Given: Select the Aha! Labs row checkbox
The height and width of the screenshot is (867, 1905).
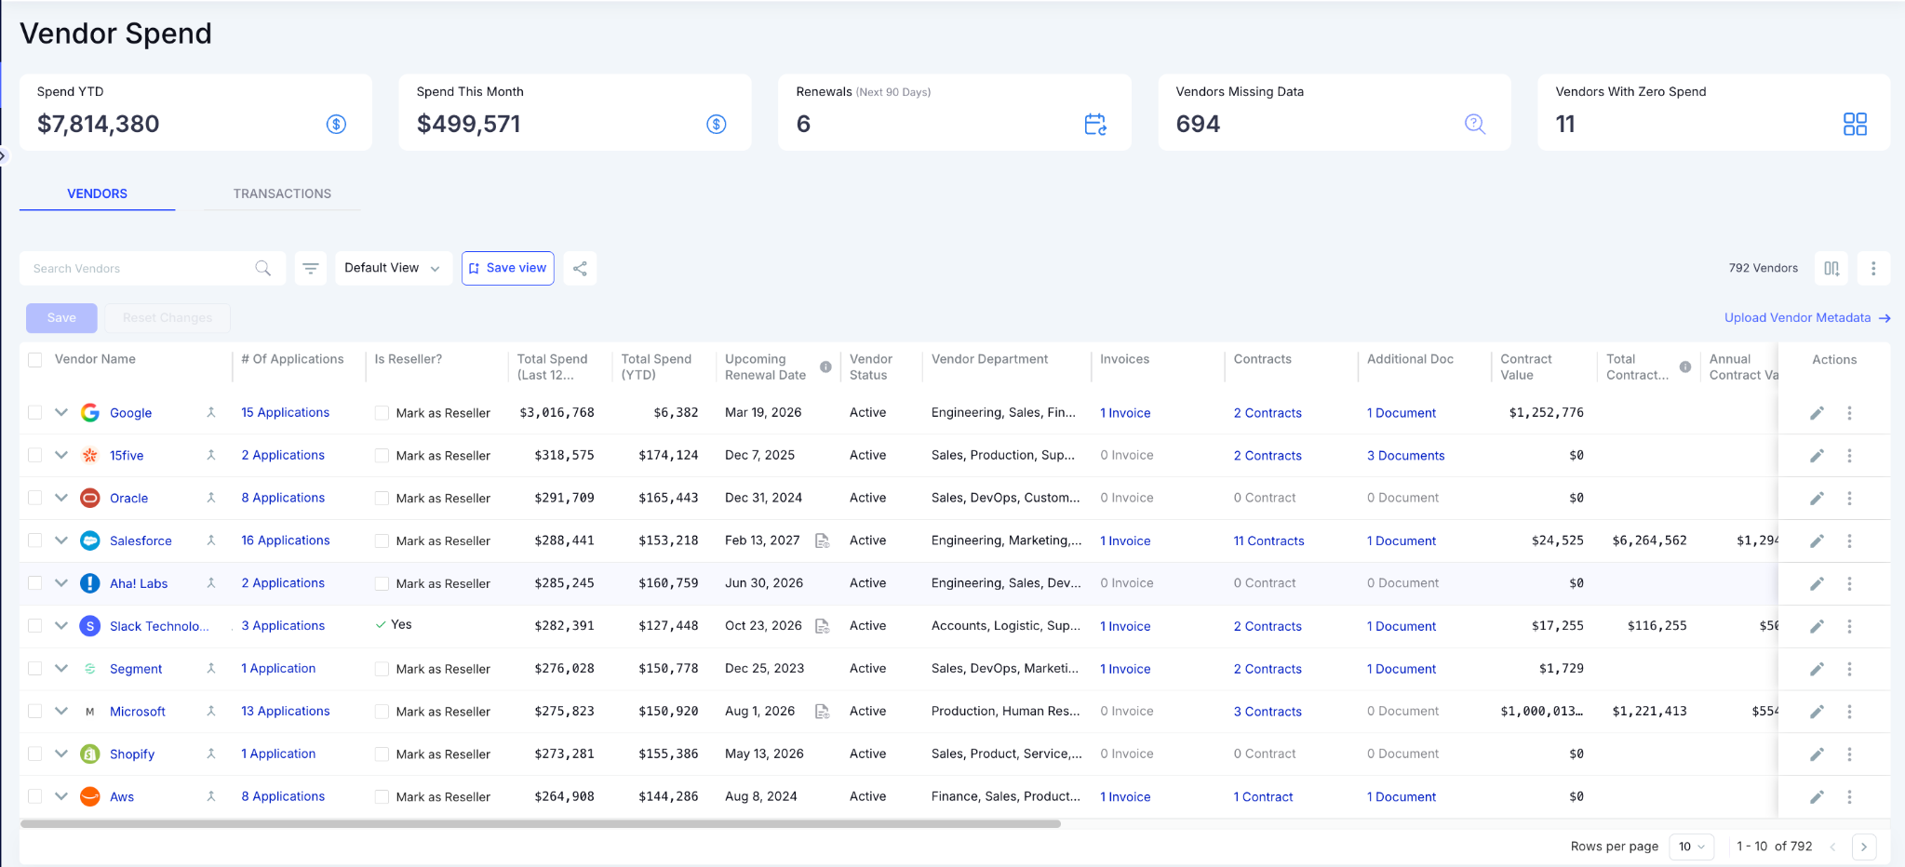Looking at the screenshot, I should tap(35, 583).
